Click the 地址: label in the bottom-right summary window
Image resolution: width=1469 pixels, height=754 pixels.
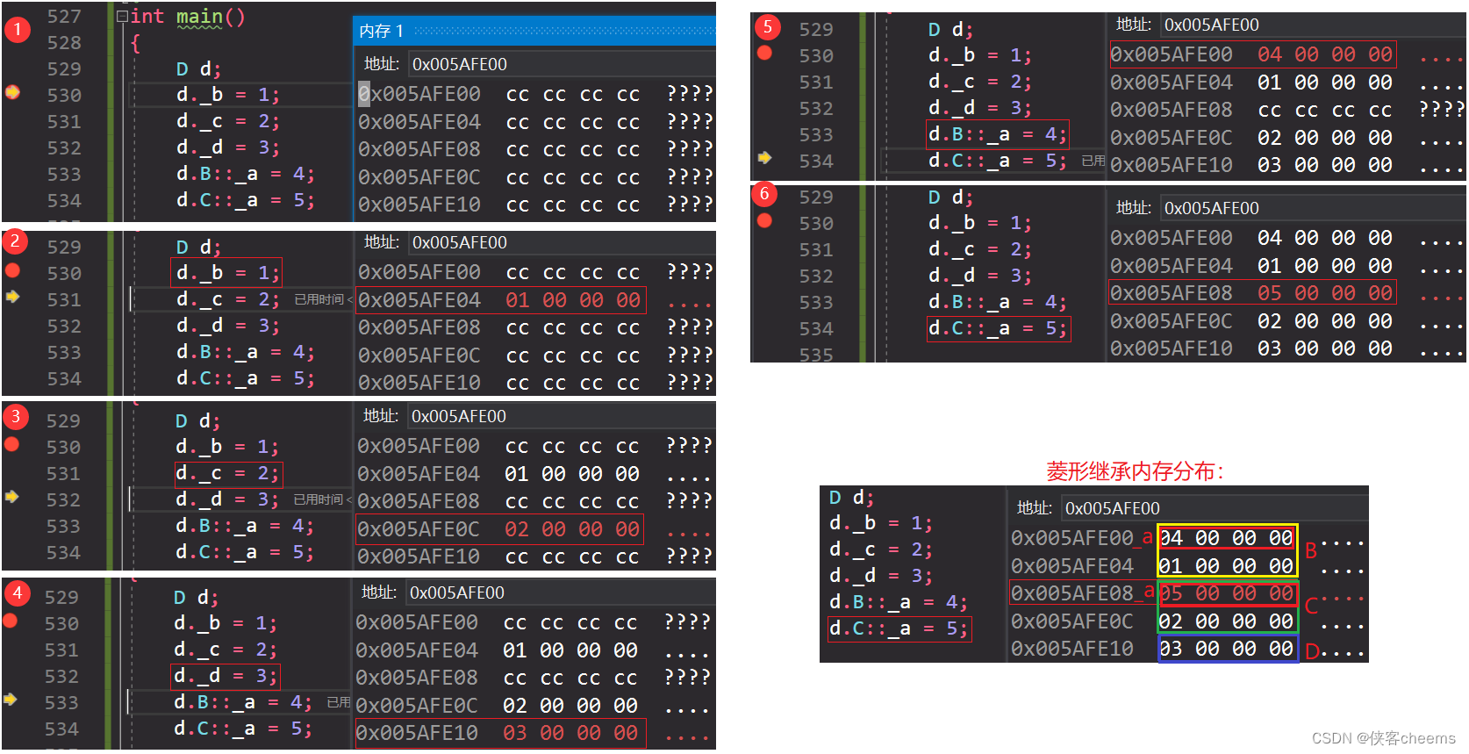coord(1035,508)
